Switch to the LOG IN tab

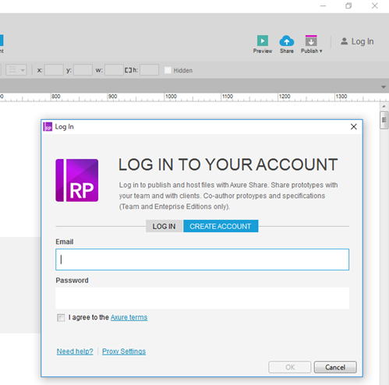coord(164,226)
